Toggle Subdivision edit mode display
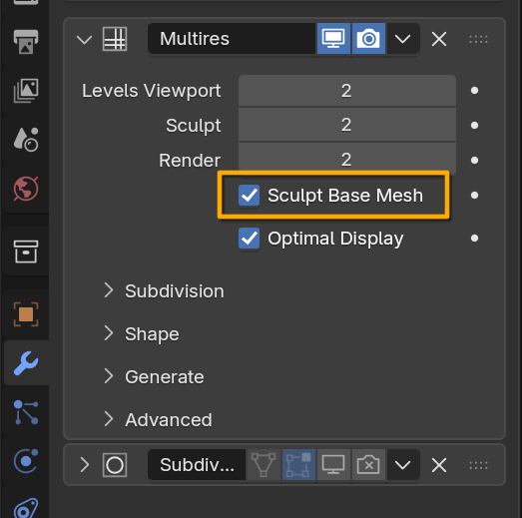This screenshot has height=518, width=522. [x=298, y=465]
